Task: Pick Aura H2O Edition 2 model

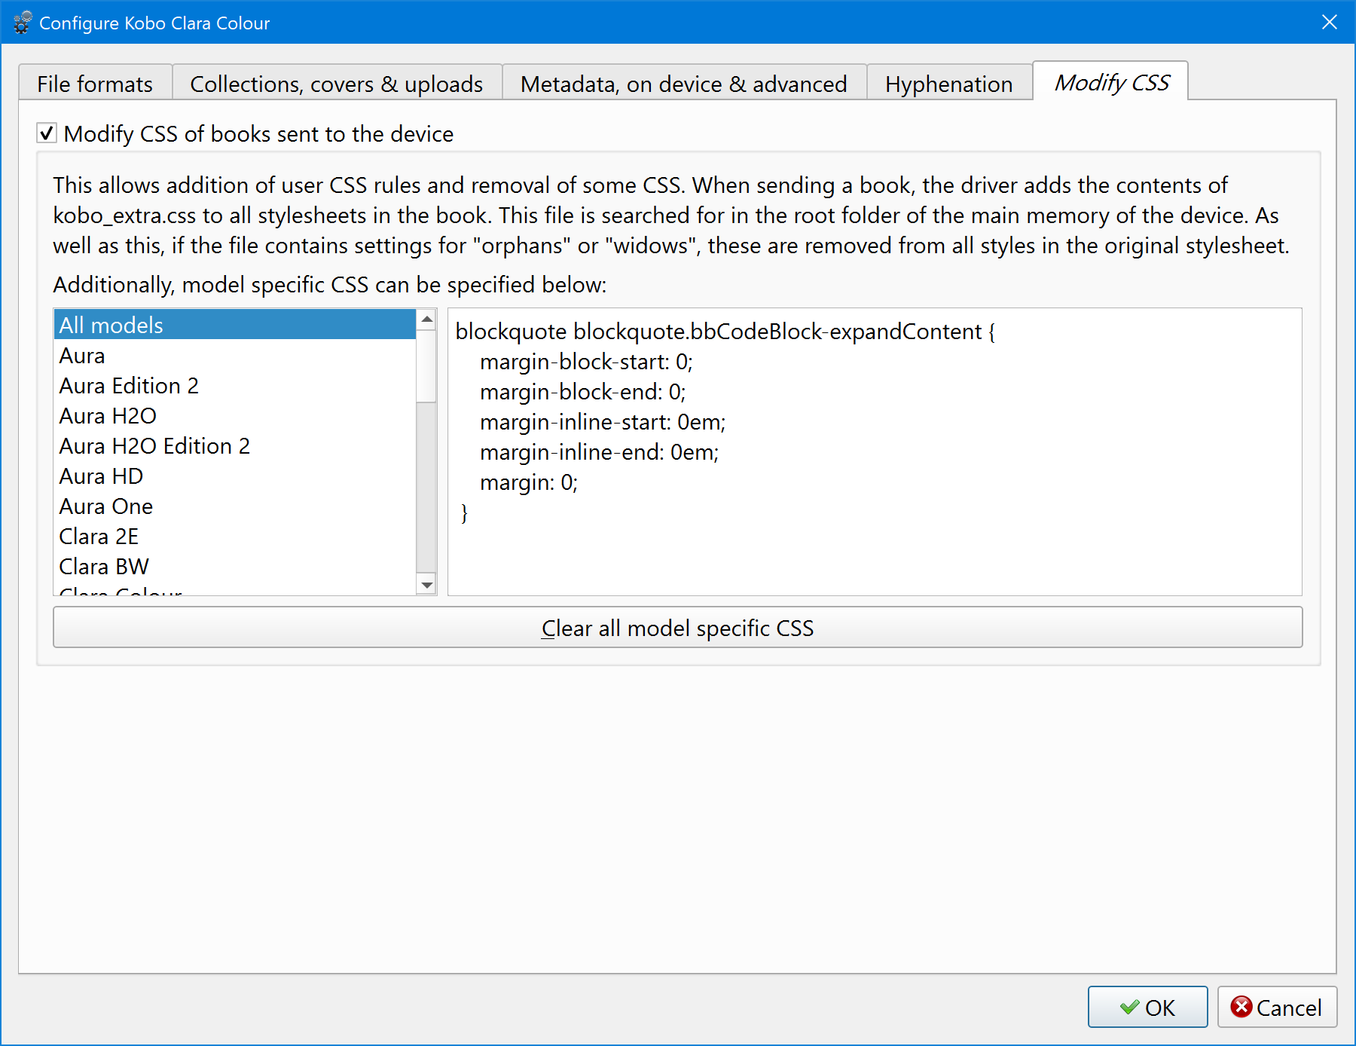Action: point(235,445)
